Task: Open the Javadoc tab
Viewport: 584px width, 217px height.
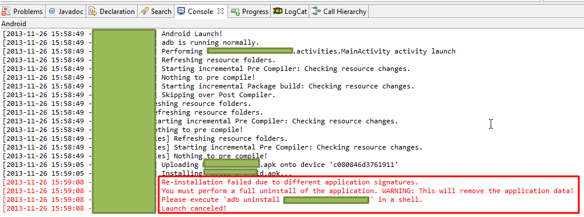Action: tap(66, 12)
